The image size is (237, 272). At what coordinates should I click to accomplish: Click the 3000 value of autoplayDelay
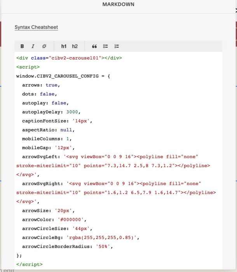(72, 112)
